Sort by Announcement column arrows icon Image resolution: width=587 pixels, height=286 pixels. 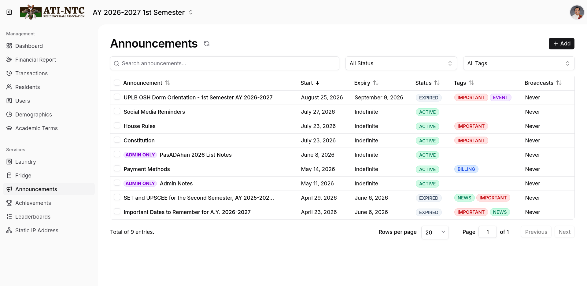coord(168,83)
